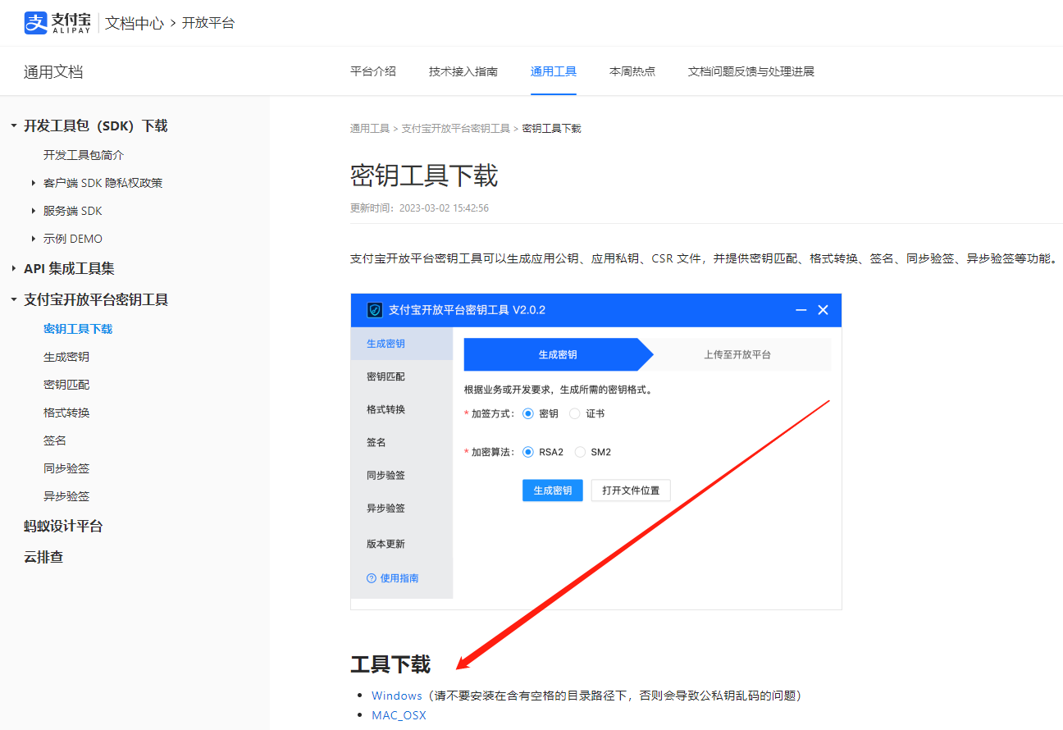Open the 文档中心 header link
Viewport: 1063px width, 730px height.
click(x=135, y=23)
